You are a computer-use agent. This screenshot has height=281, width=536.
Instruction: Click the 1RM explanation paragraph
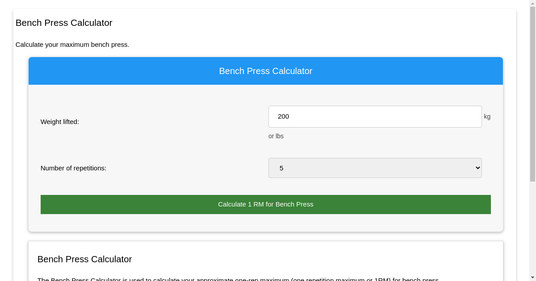point(238,279)
